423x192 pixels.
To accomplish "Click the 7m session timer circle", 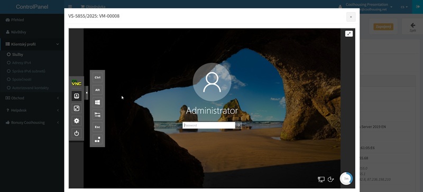I will (346, 178).
